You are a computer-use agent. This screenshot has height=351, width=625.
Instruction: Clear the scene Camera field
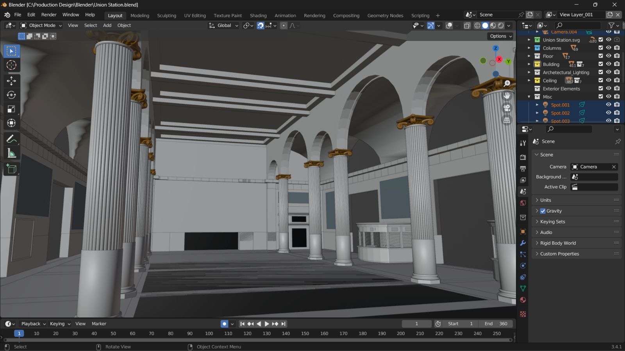point(614,167)
